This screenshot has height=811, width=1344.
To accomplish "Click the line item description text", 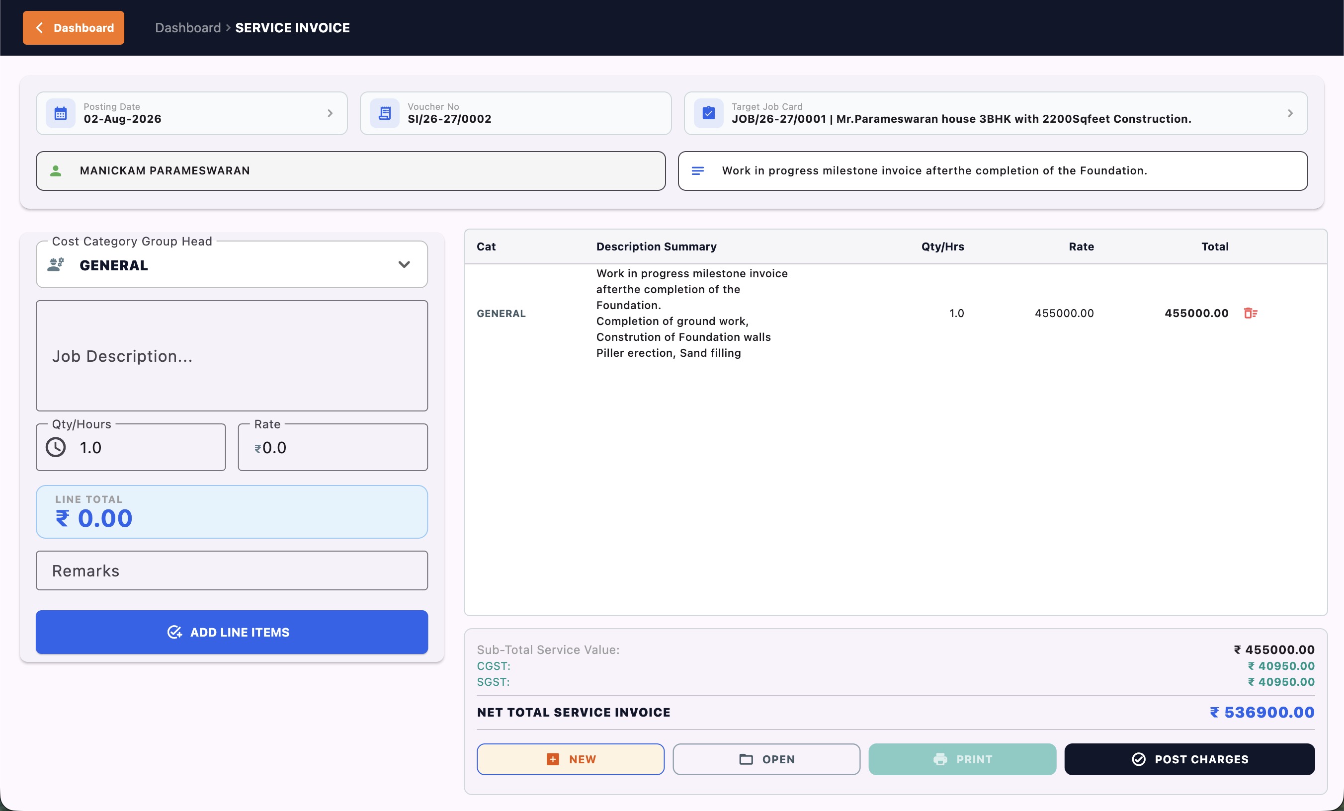I will [692, 313].
